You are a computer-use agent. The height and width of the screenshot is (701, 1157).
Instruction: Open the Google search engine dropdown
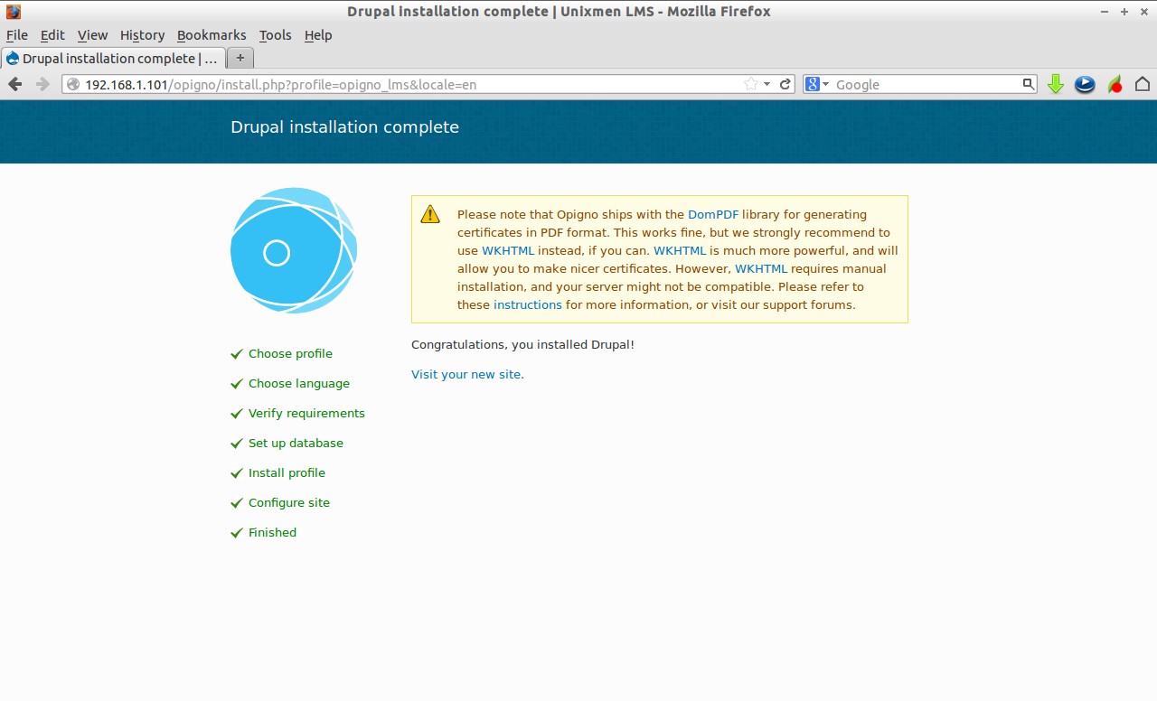[x=817, y=84]
